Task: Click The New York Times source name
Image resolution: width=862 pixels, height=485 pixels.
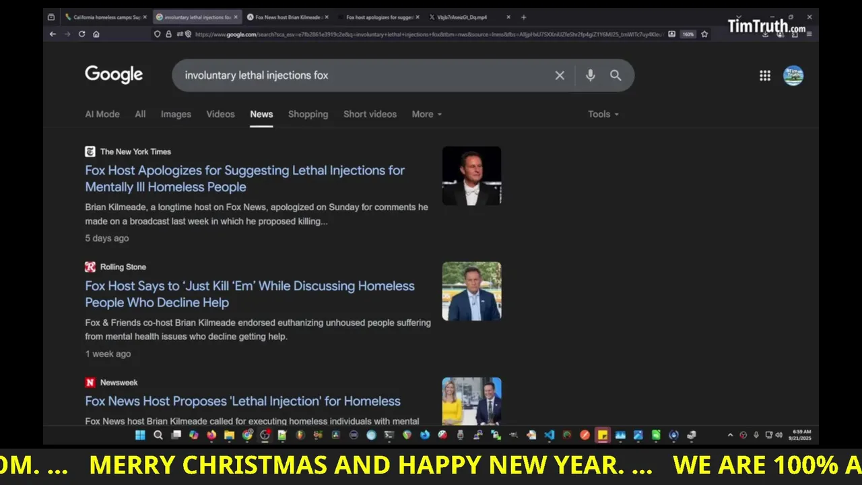Action: coord(135,152)
